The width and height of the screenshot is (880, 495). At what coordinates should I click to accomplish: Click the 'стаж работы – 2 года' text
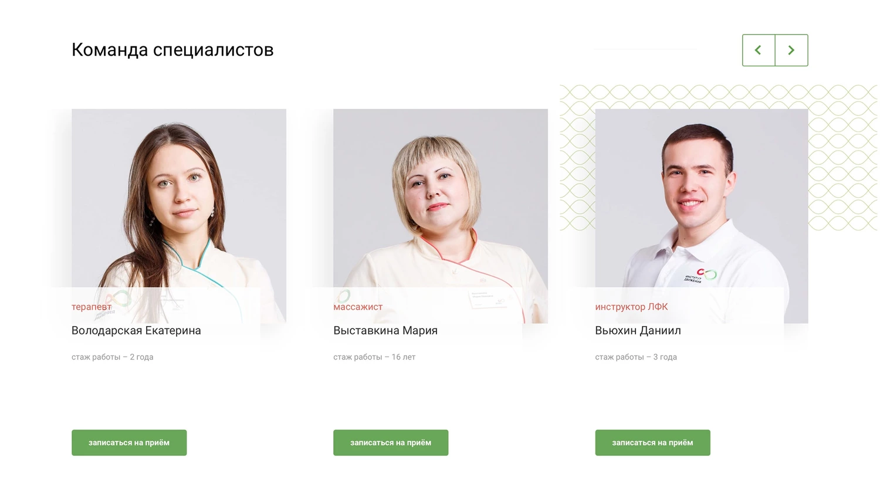[x=113, y=357]
